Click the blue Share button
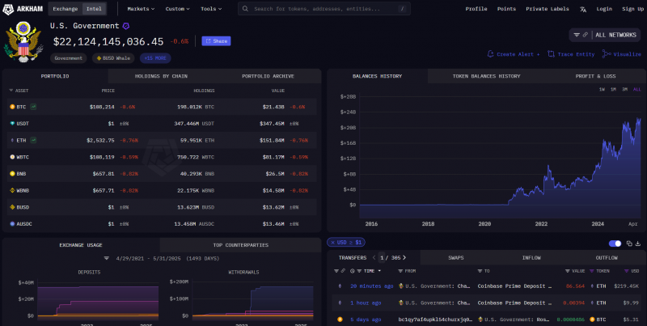 point(216,40)
